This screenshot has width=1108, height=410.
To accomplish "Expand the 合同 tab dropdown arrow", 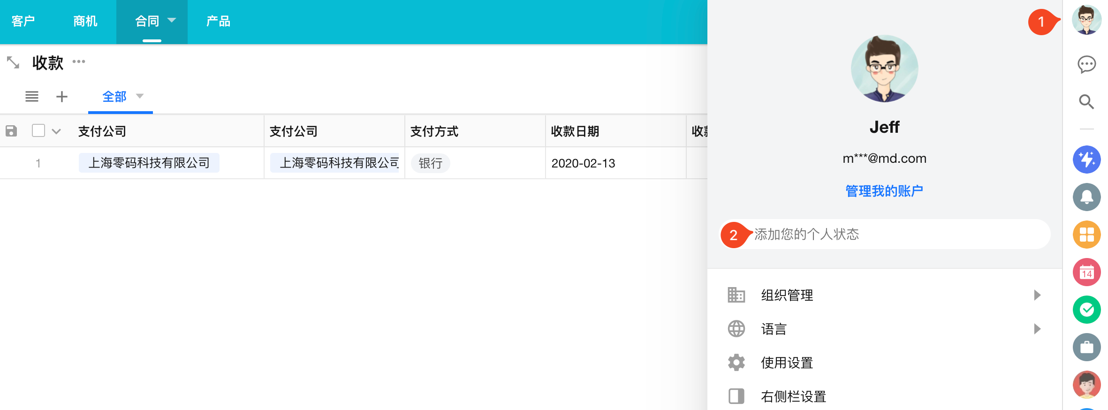I will (172, 20).
